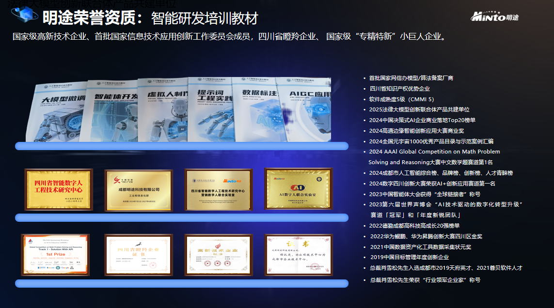The width and height of the screenshot is (554, 308).
Task: Click the 成都明途科技有限公司 gold plaque
Action: click(x=139, y=190)
